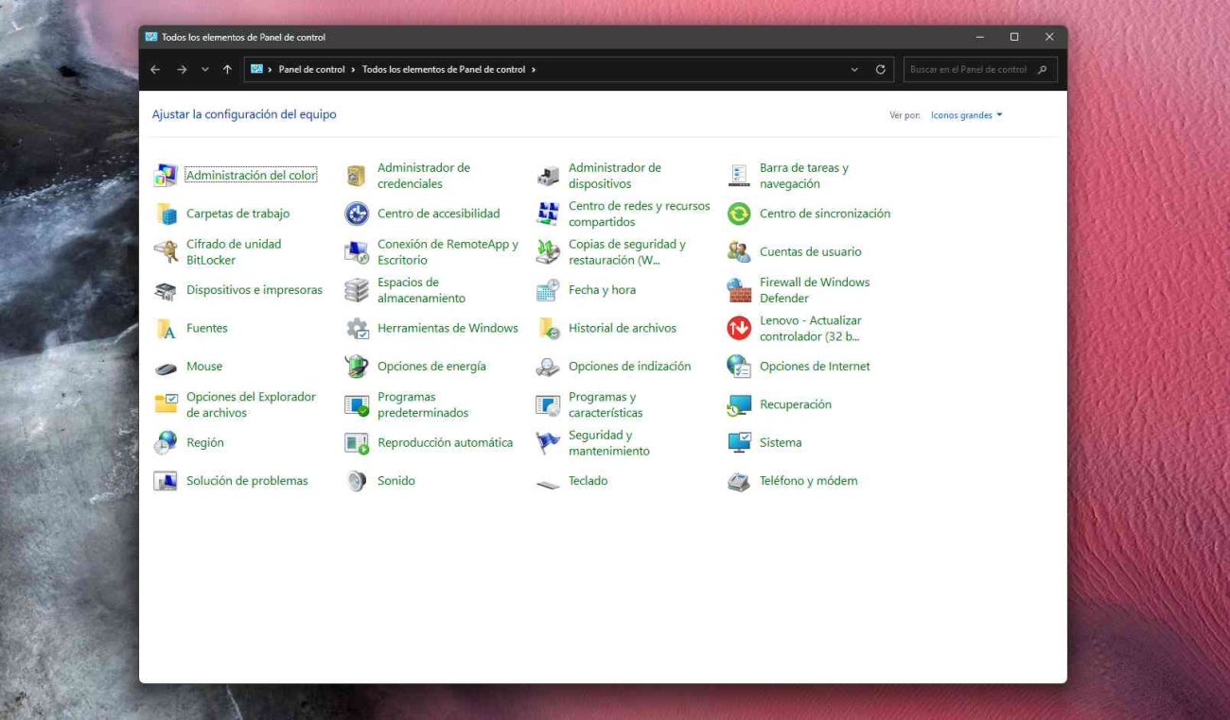Screen dimensions: 1230x720
Task: Open Solución de problemas
Action: [249, 480]
